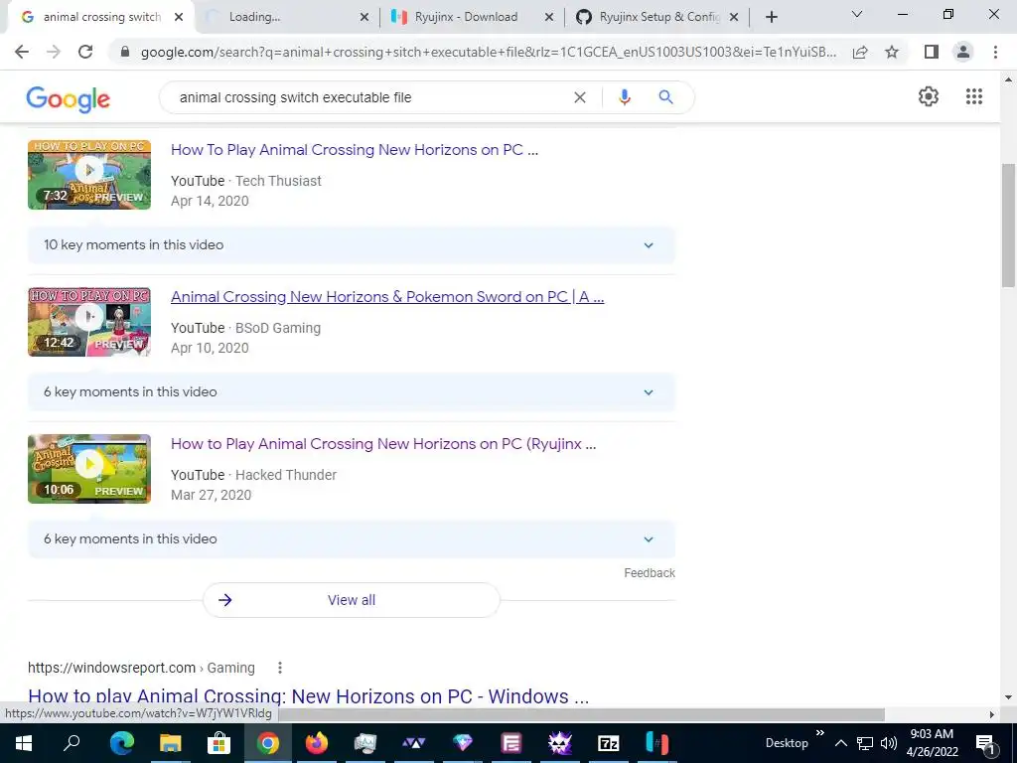Go back to the previous page
The height and width of the screenshot is (763, 1017).
coord(22,52)
